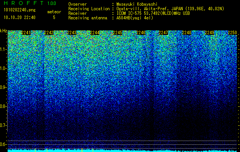Click the version number 1.0.0

[52, 3]
